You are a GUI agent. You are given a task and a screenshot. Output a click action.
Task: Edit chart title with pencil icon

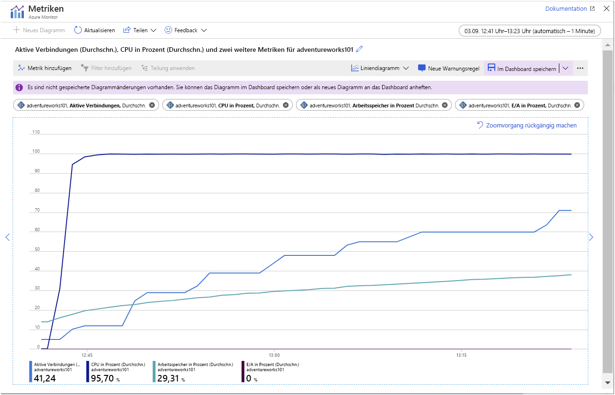[359, 49]
